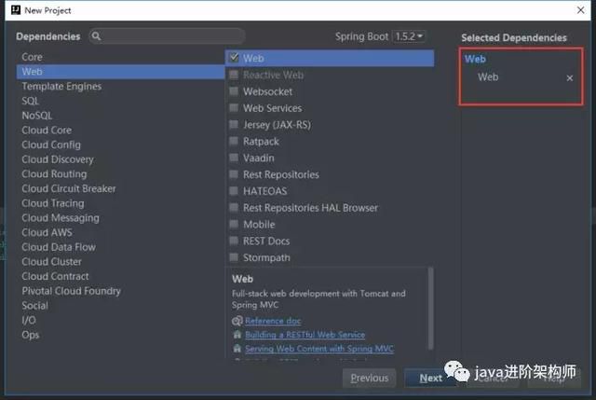Toggle the Reactive Web checkbox

point(234,75)
